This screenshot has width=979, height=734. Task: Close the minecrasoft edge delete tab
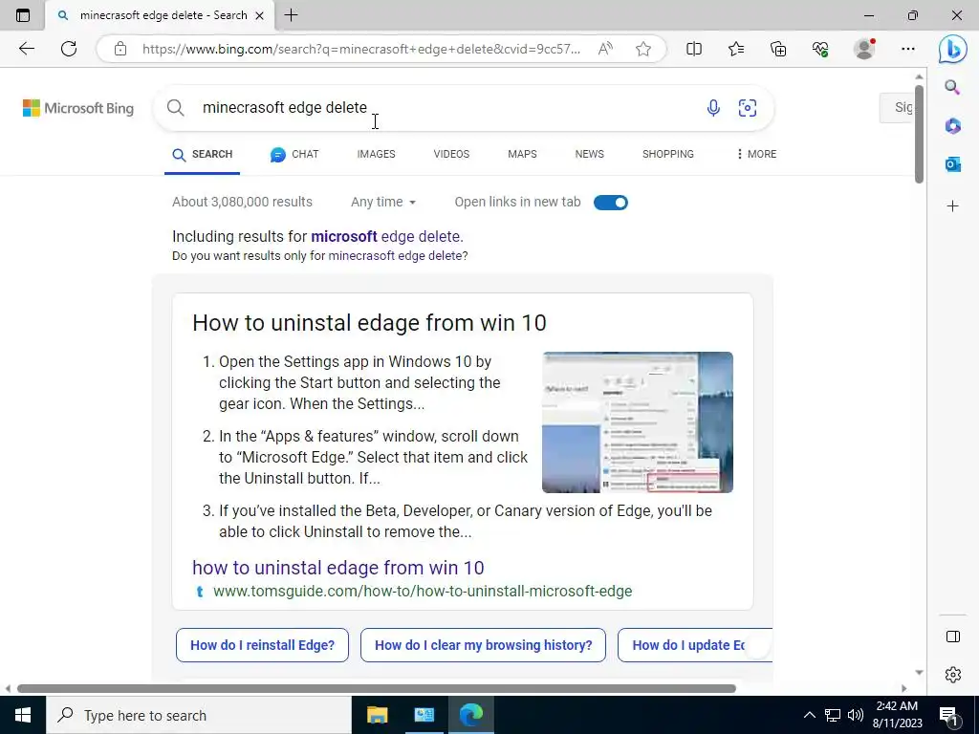point(260,15)
